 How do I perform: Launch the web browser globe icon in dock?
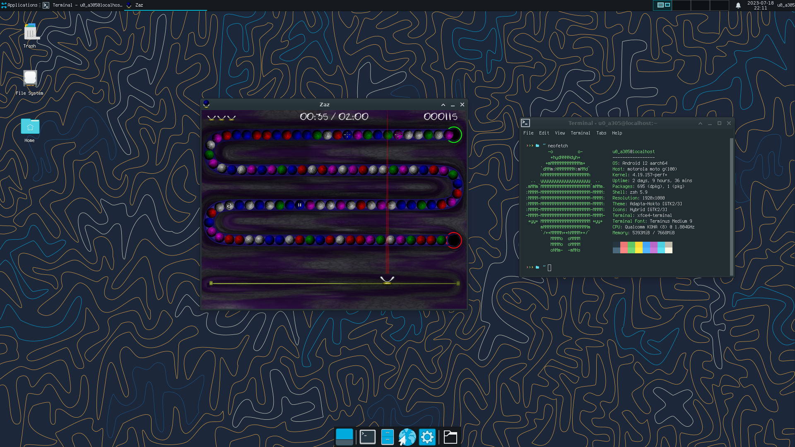(407, 437)
